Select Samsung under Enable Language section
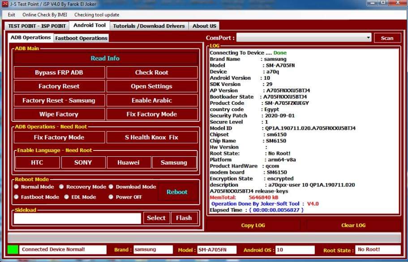This screenshot has width=408, height=262. pos(175,163)
